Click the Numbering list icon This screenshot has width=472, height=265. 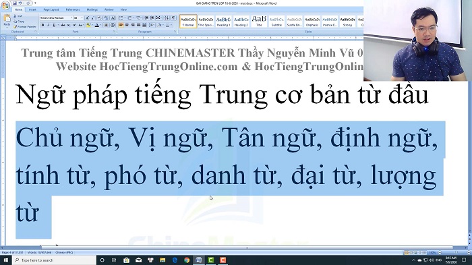click(x=130, y=18)
